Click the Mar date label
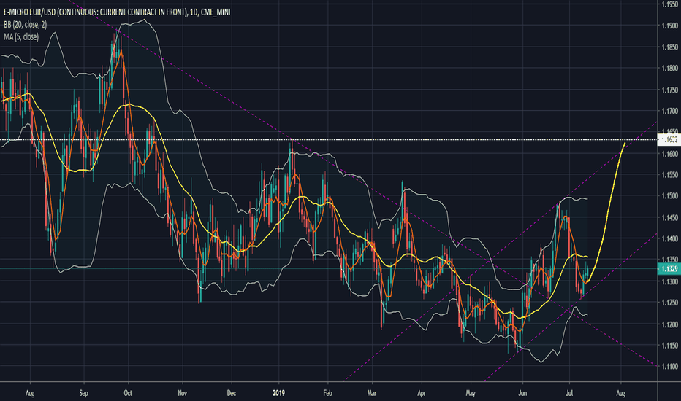This screenshot has height=401, width=681. point(372,393)
